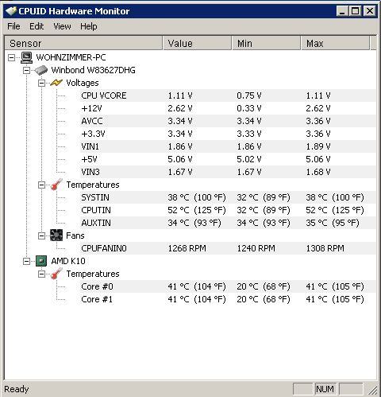Select the SYSTIN temperature row
The height and width of the screenshot is (397, 381).
click(228, 197)
